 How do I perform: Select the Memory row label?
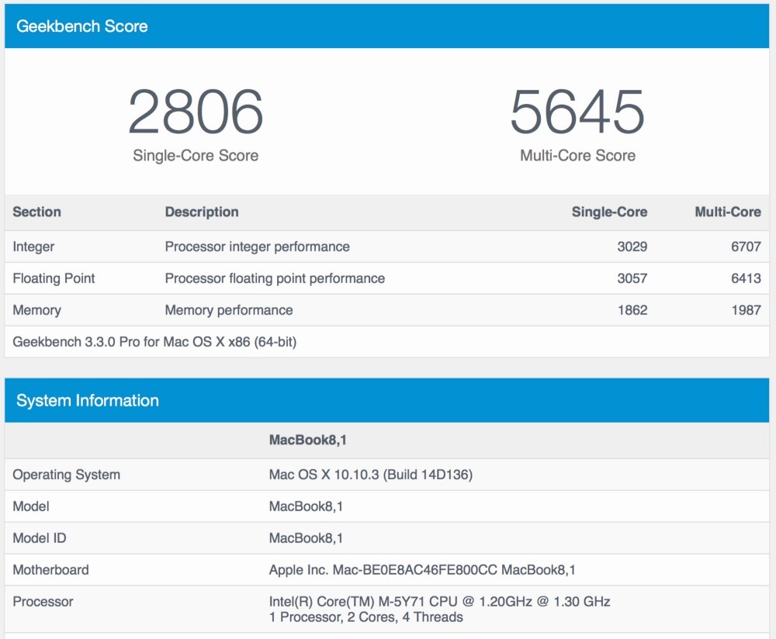tap(36, 309)
